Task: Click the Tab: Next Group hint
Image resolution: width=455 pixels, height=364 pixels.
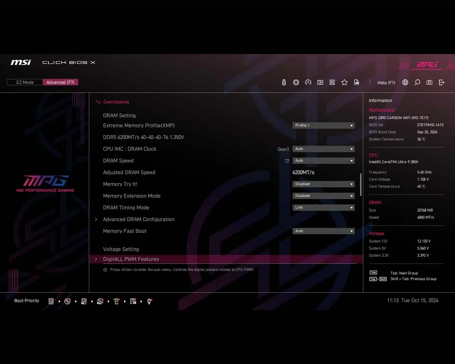Action: (x=404, y=273)
